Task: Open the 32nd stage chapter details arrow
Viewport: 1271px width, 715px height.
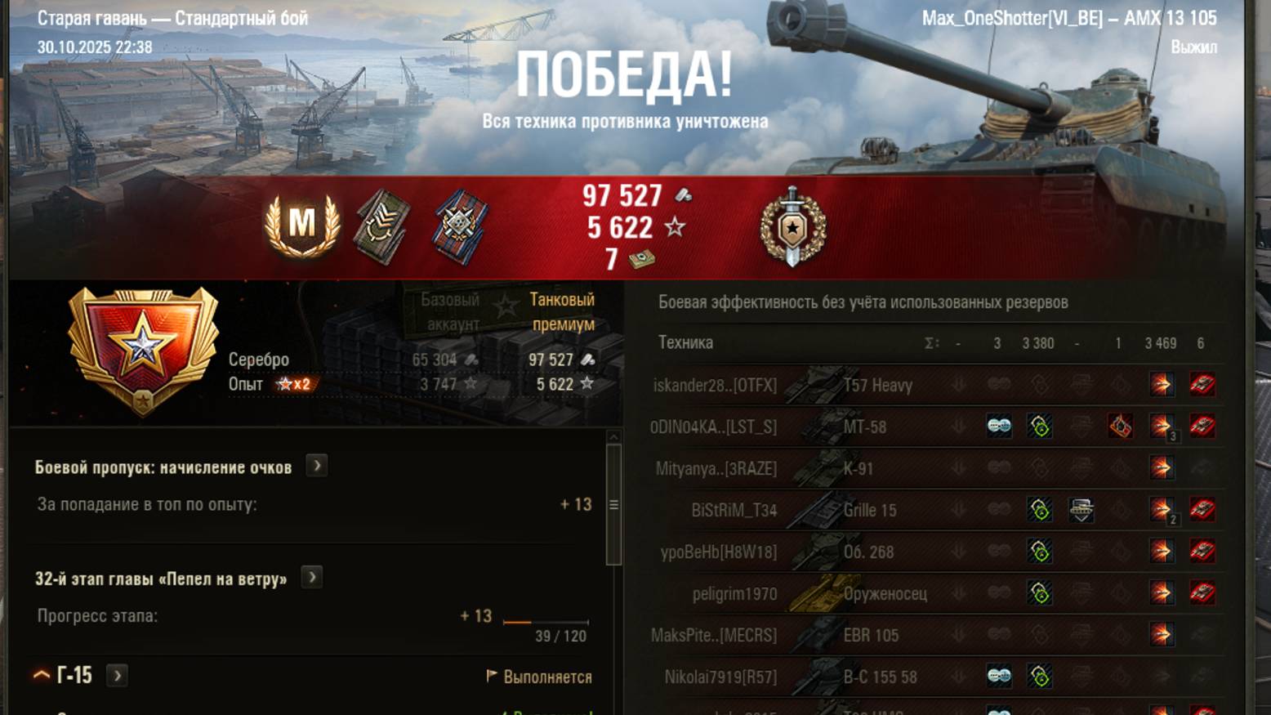Action: 312,578
